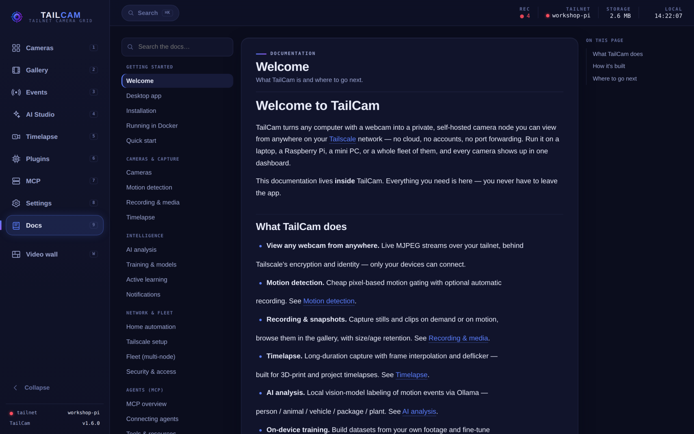Click the Collapse chevron arrow icon
Viewport: 694px width, 434px height.
(x=16, y=388)
